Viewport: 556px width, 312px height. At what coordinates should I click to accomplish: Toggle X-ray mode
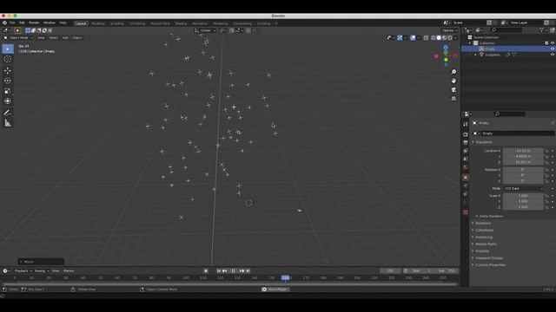point(426,38)
